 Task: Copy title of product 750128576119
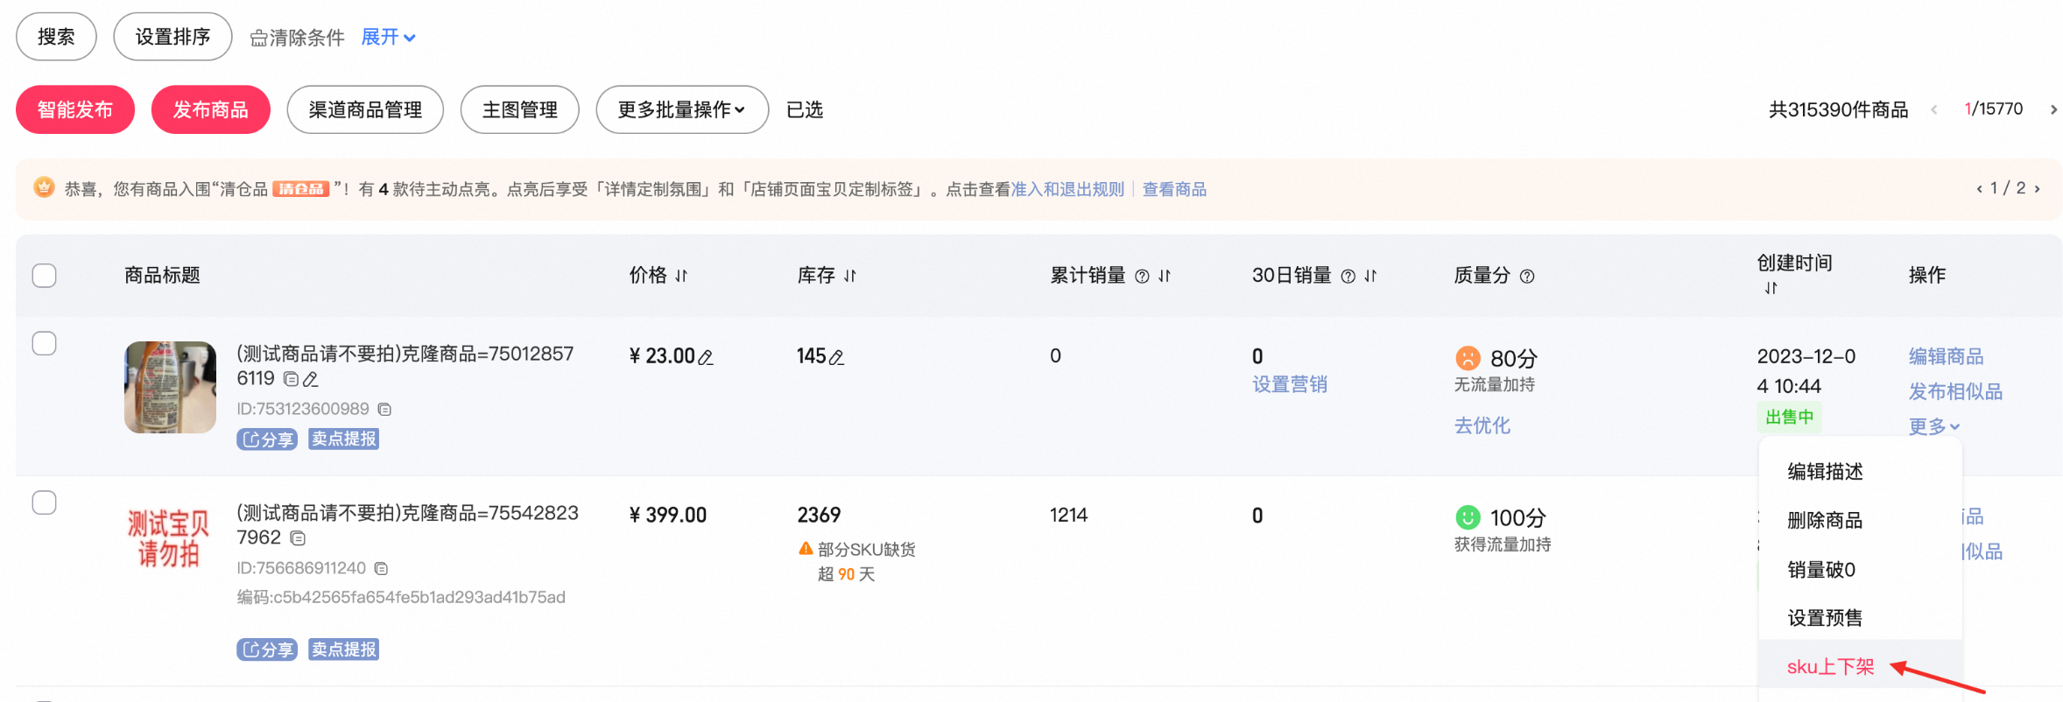point(291,379)
